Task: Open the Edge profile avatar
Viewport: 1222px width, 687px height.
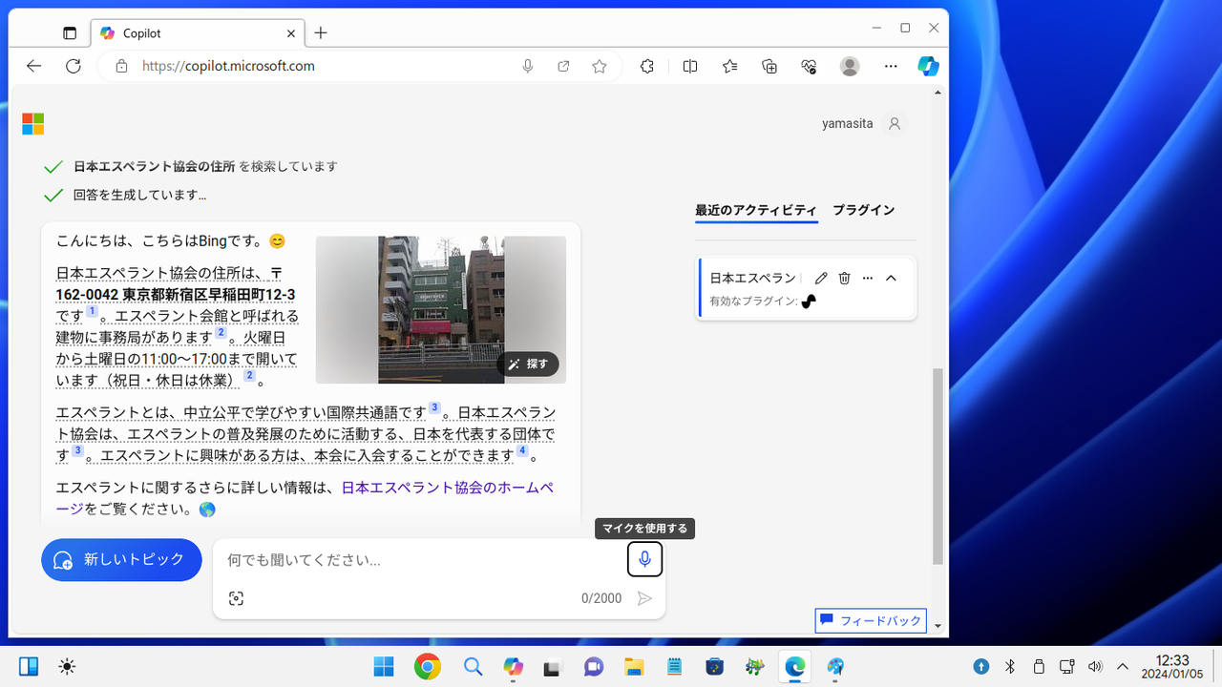Action: pos(850,66)
